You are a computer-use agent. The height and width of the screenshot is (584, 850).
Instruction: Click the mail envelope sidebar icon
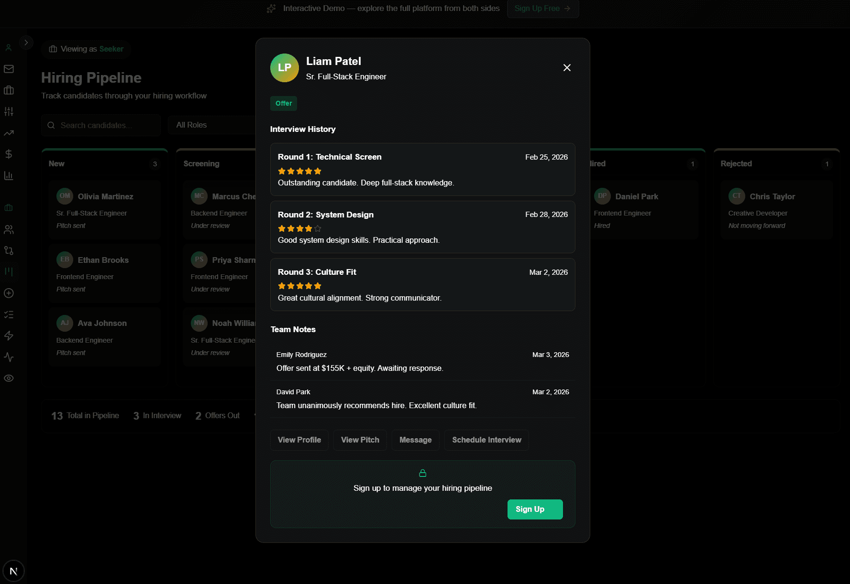[x=9, y=69]
